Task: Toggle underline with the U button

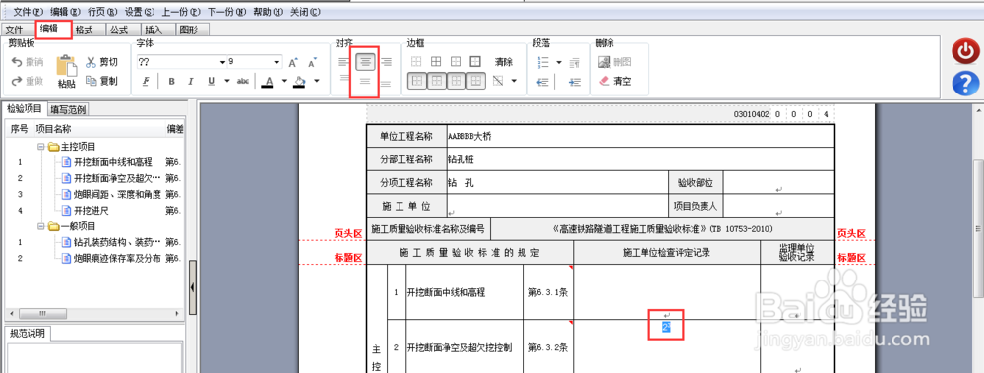Action: point(211,81)
